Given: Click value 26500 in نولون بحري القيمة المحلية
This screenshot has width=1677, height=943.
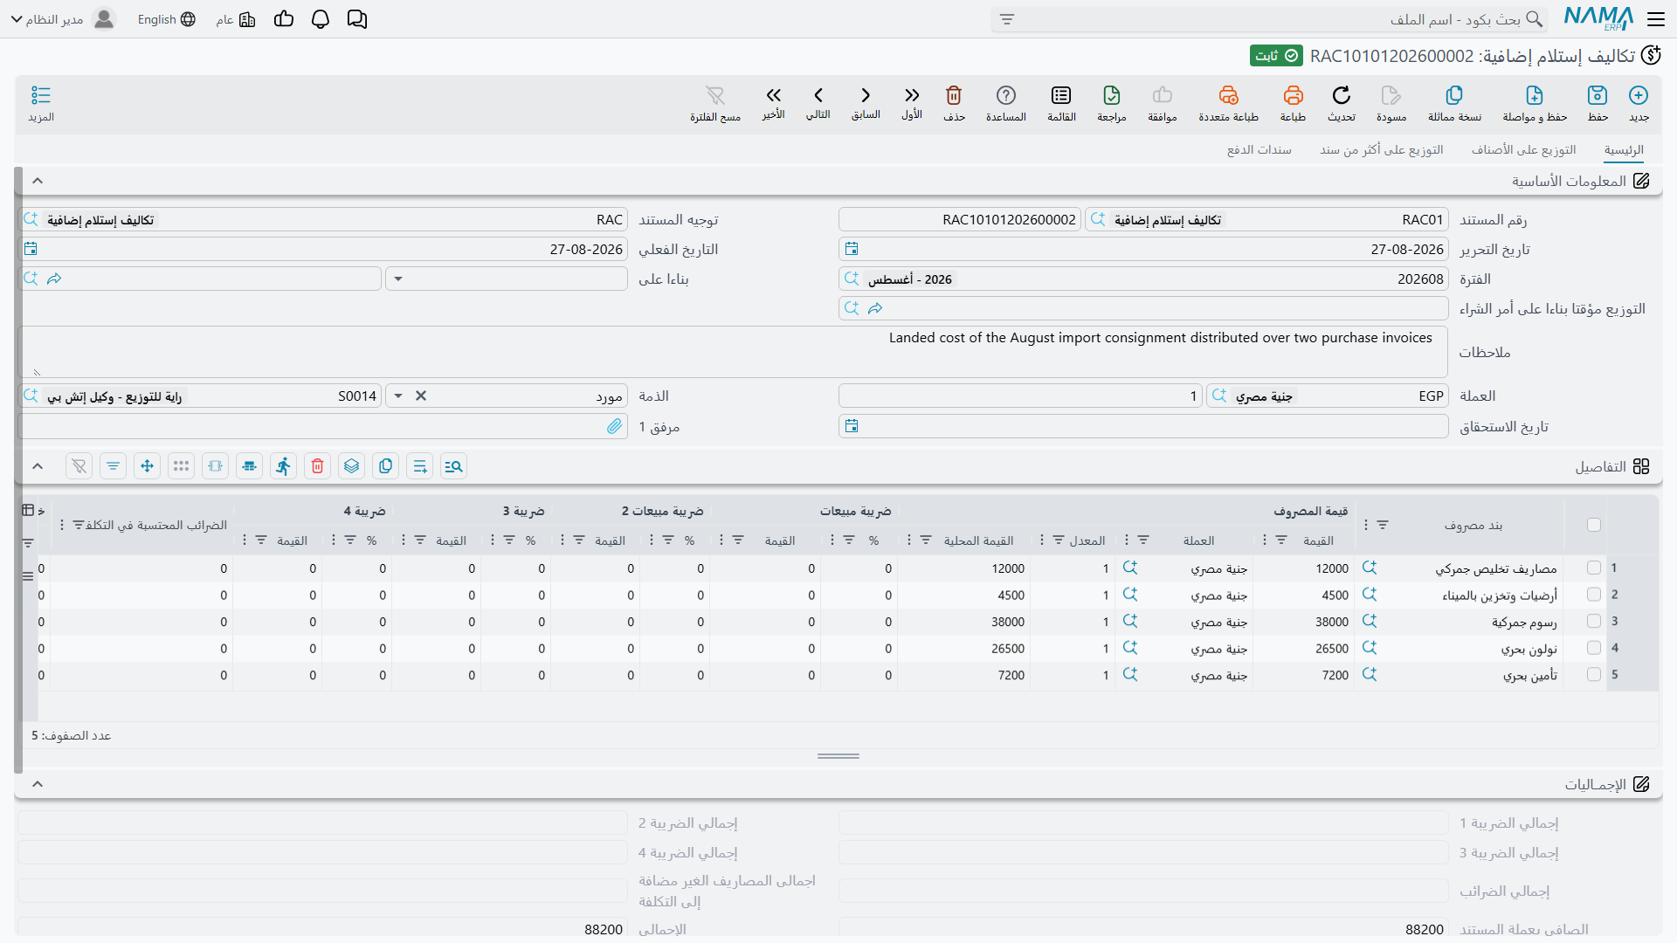Looking at the screenshot, I should [1008, 649].
